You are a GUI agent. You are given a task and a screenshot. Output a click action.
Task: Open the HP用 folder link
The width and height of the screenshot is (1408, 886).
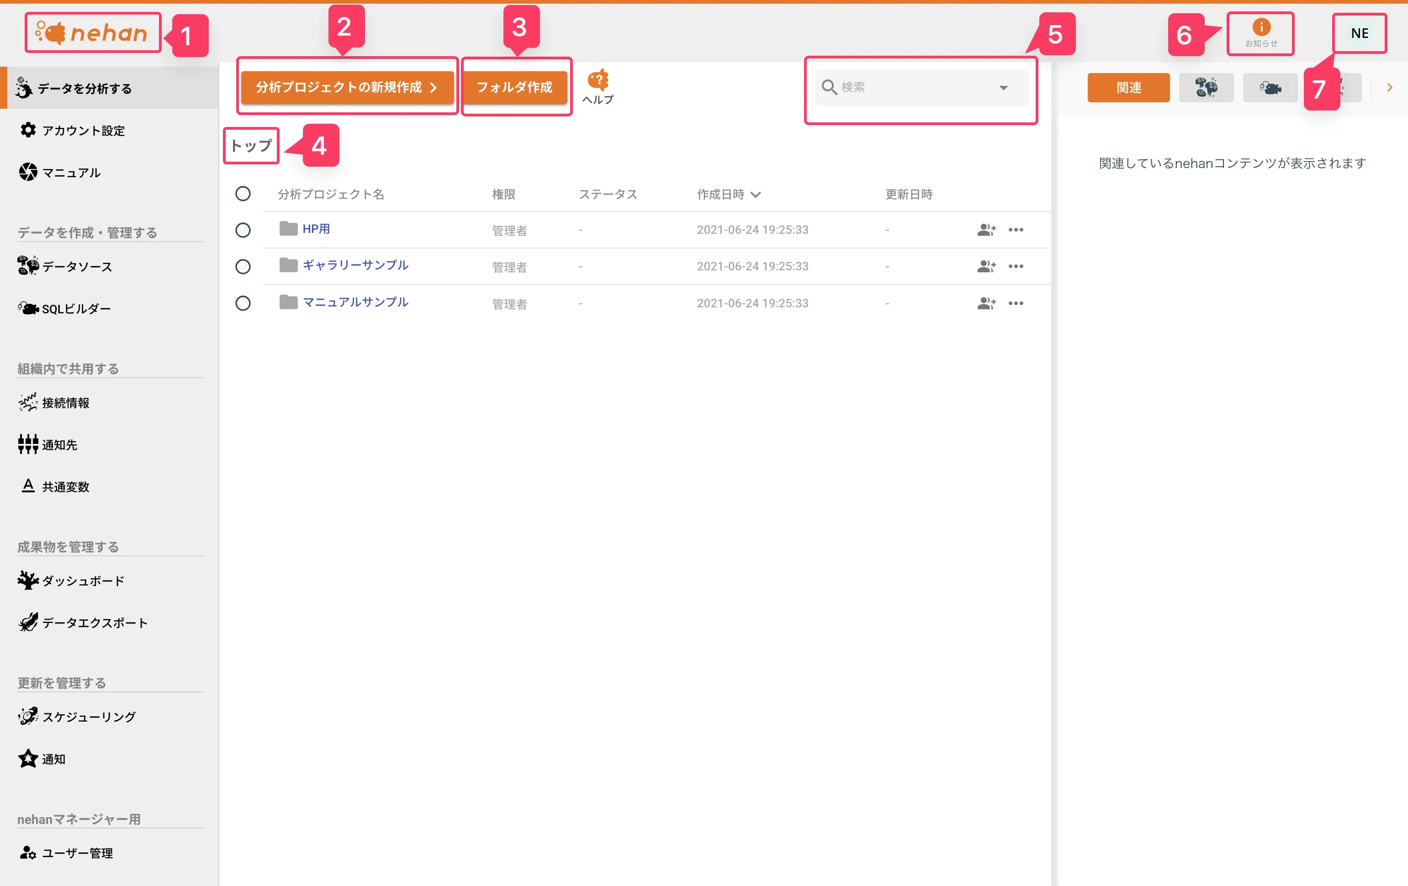point(316,229)
